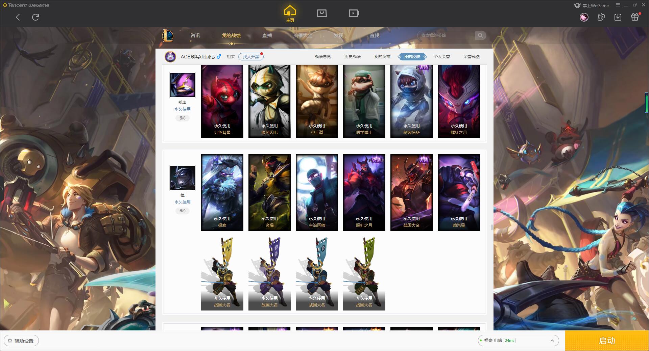The image size is (649, 351).
Task: Click the hero search input field
Action: (x=447, y=35)
